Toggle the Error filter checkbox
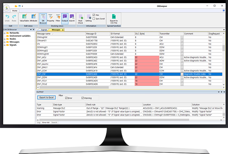The image size is (228, 154). [x=66, y=98]
